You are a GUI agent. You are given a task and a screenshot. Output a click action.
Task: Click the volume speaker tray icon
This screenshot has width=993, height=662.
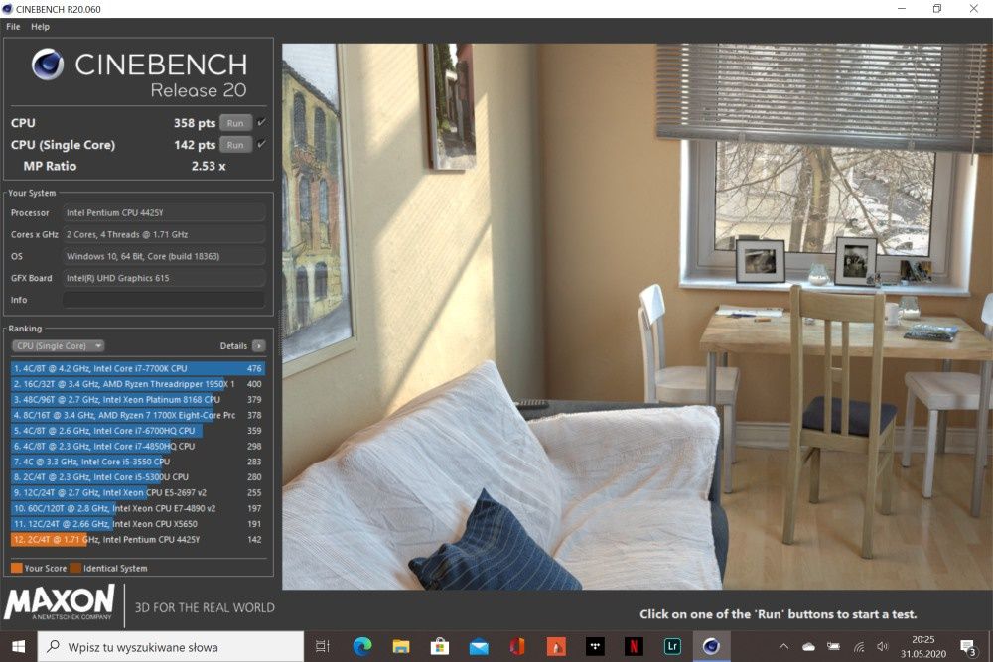click(882, 646)
